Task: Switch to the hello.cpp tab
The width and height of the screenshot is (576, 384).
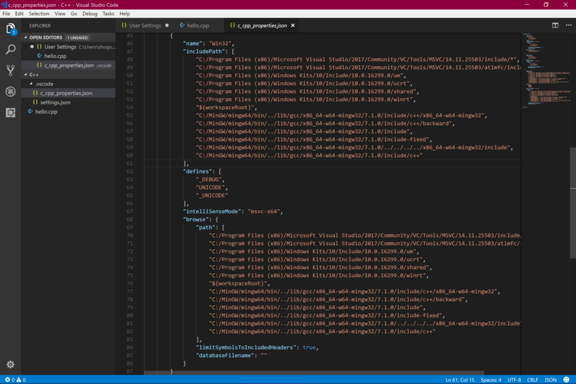Action: click(197, 25)
